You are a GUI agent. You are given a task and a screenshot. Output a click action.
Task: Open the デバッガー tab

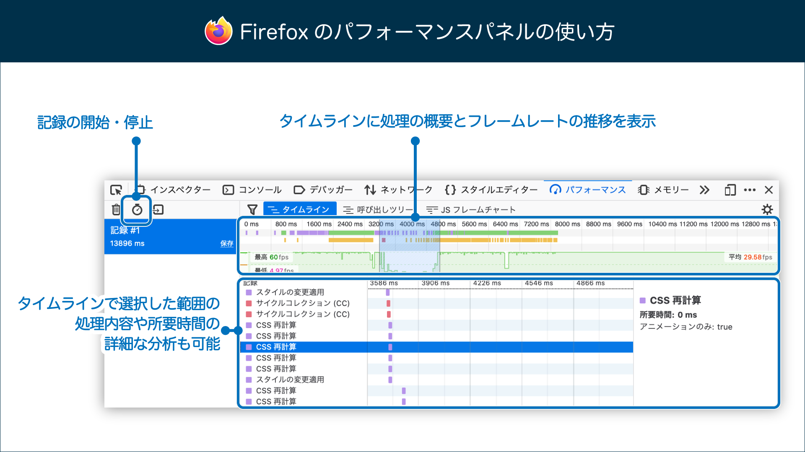(x=323, y=190)
